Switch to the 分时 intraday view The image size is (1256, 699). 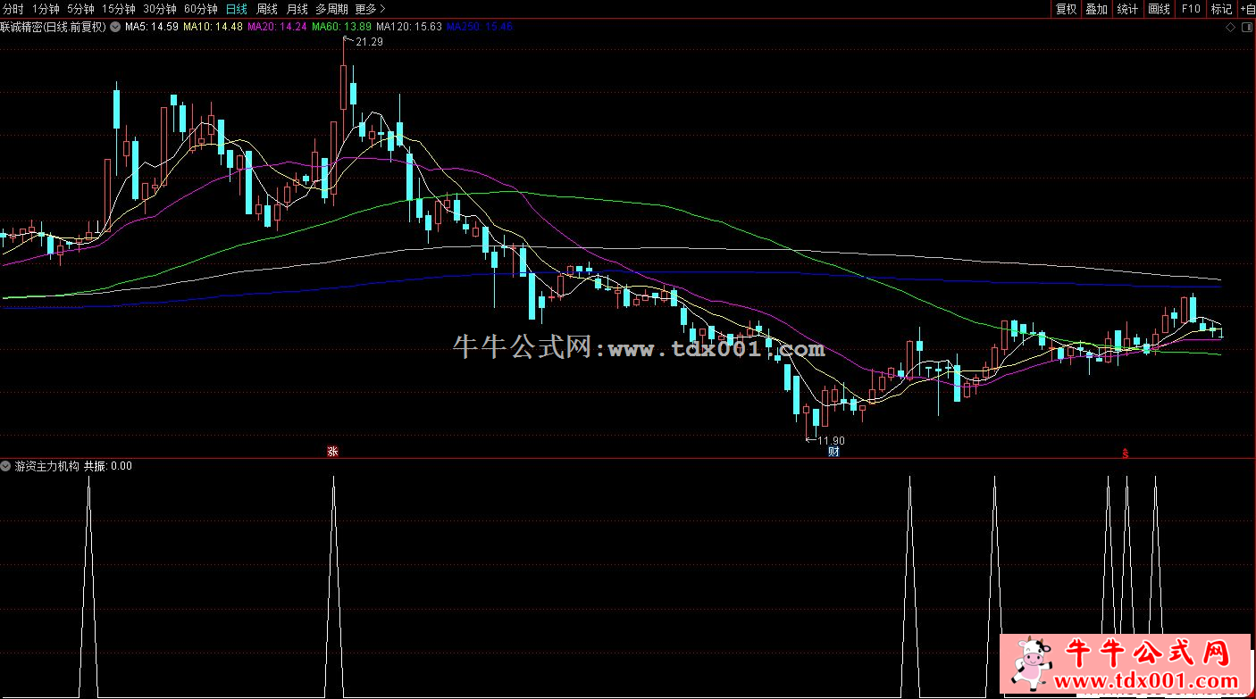tap(13, 9)
